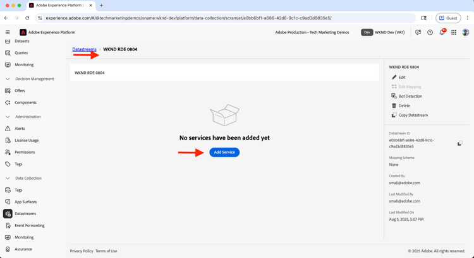474x258 pixels.
Task: Click the Adobe Production organization name
Action: tap(312, 32)
